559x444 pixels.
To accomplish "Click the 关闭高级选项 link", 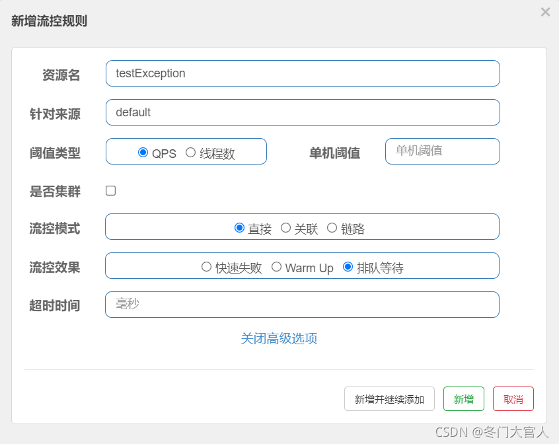I will click(x=279, y=338).
